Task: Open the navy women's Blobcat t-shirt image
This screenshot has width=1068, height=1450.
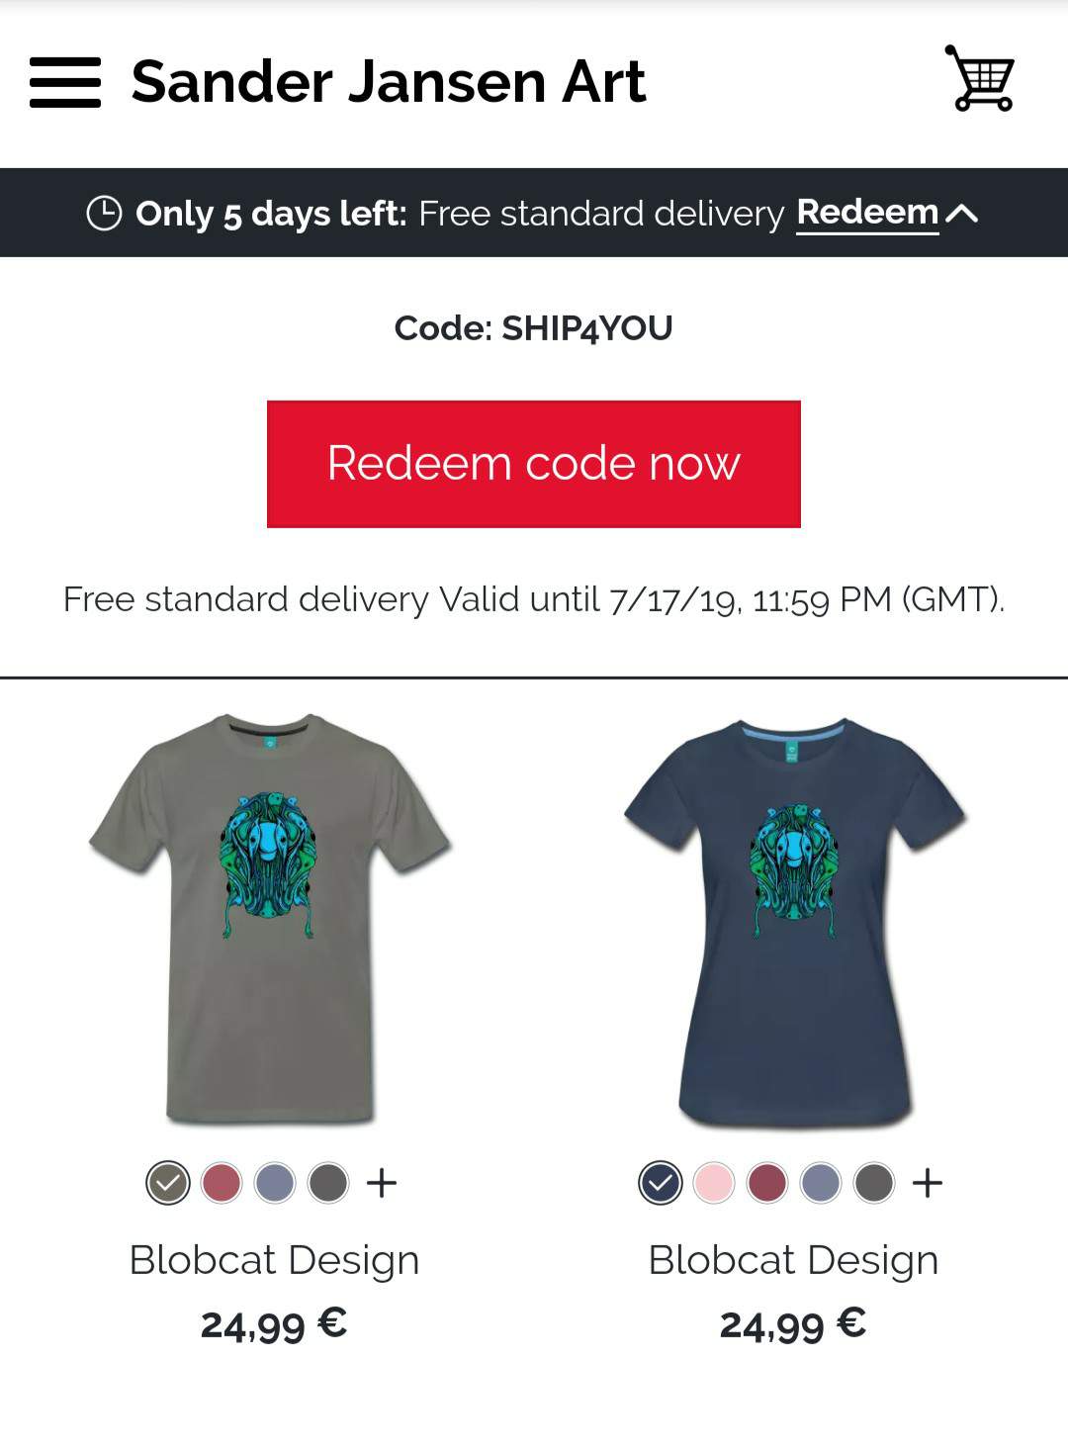Action: pyautogui.click(x=794, y=923)
